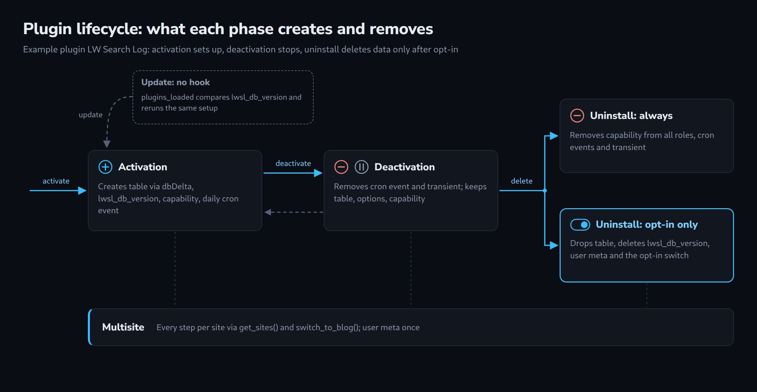Click the pause icon beside Deactivation
This screenshot has width=757, height=392.
click(361, 167)
